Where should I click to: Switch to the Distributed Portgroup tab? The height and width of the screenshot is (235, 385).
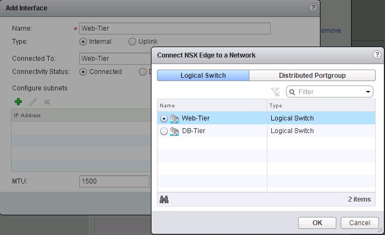312,75
